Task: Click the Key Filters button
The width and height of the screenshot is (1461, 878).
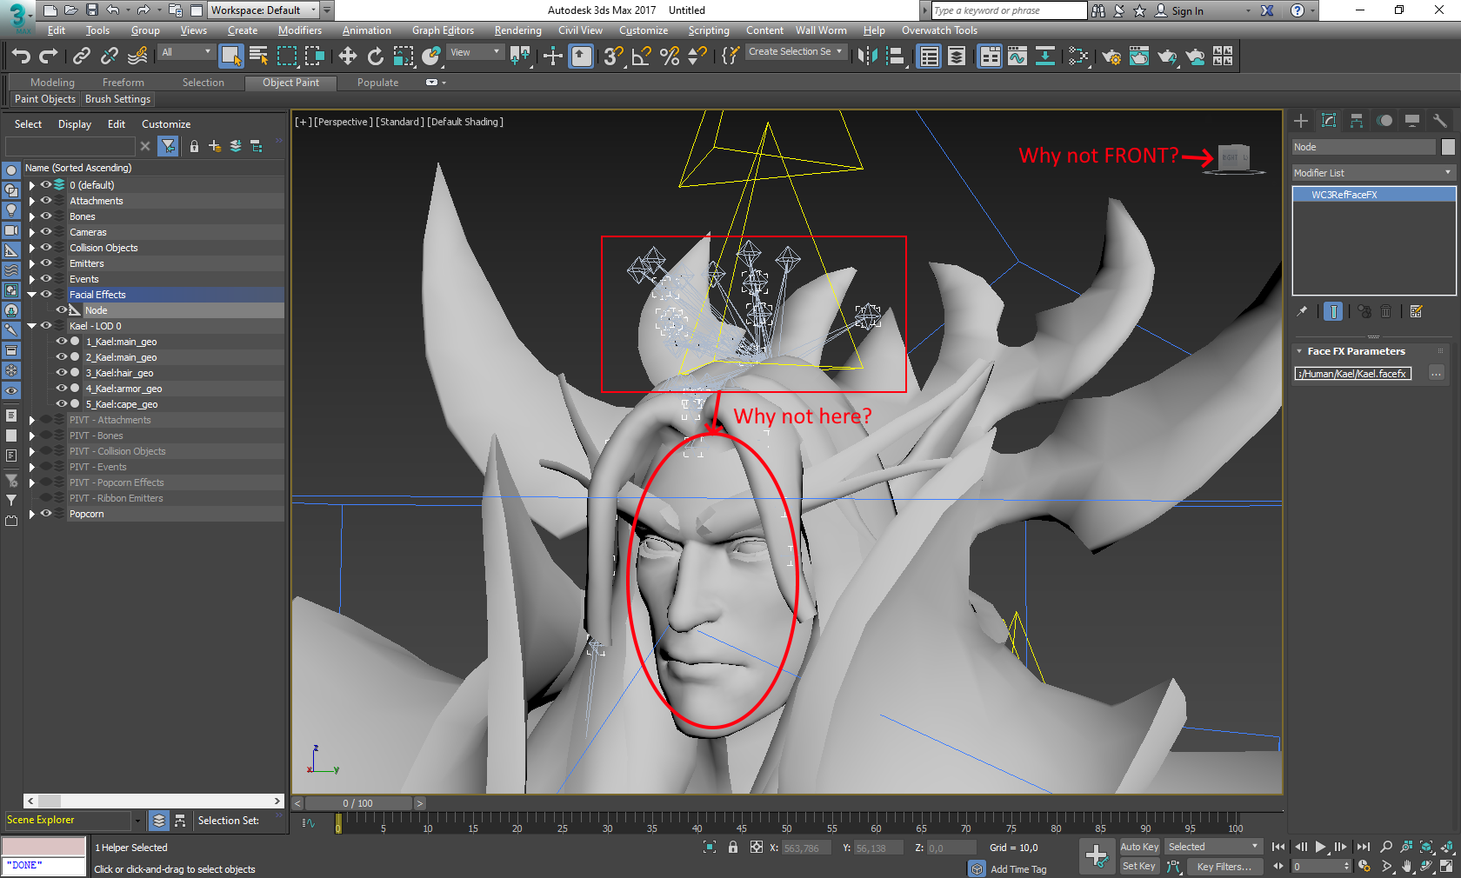Action: click(x=1224, y=867)
